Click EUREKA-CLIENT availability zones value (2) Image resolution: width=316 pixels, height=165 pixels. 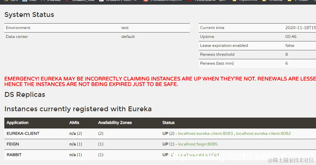pyautogui.click(x=101, y=133)
